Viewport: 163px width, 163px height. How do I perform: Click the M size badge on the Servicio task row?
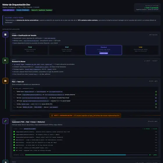(156, 98)
